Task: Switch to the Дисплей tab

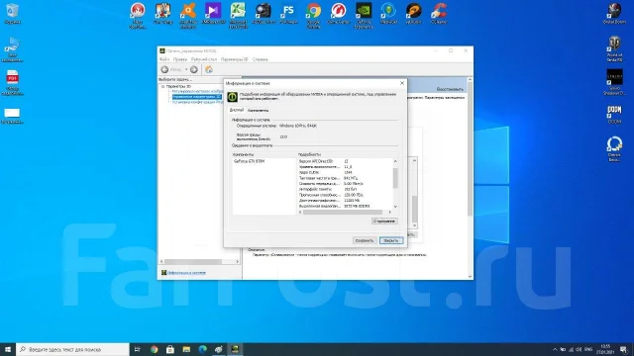Action: coord(237,110)
